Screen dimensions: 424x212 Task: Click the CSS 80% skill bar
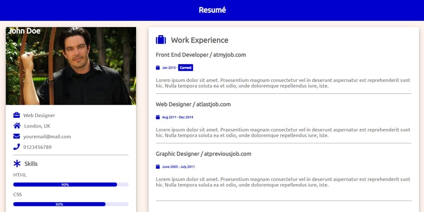tap(70, 204)
